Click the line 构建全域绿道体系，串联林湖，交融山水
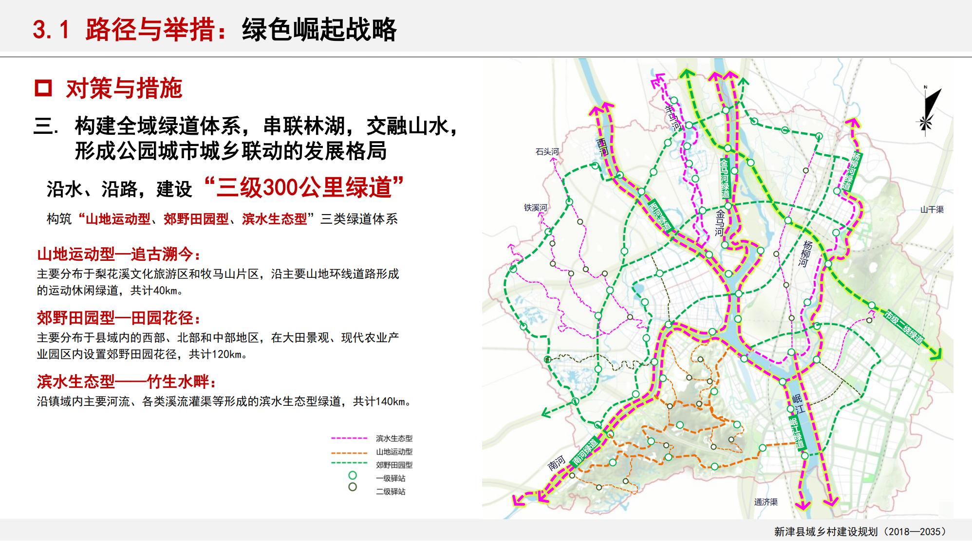Image resolution: width=972 pixels, height=546 pixels. (x=266, y=126)
